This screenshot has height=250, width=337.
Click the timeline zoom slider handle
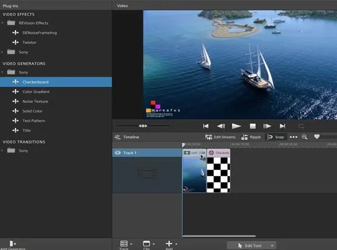point(317,137)
